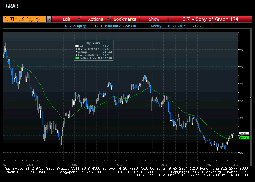Click the green 19.2501 EMAVG tag on axis
The image size is (255, 182).
pos(244,138)
